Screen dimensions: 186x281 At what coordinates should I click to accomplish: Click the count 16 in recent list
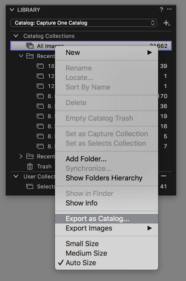164,126
